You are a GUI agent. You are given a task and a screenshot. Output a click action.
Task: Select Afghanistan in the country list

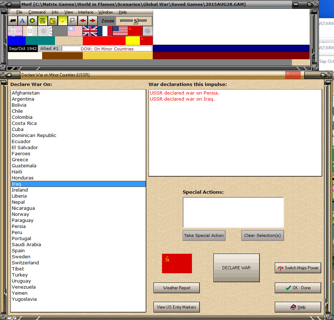click(78, 93)
